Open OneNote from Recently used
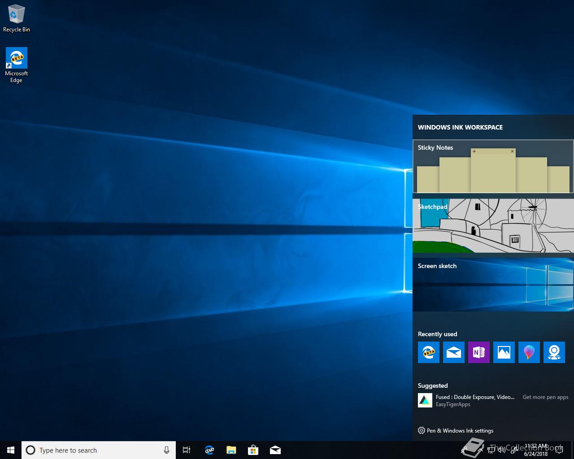 (478, 352)
